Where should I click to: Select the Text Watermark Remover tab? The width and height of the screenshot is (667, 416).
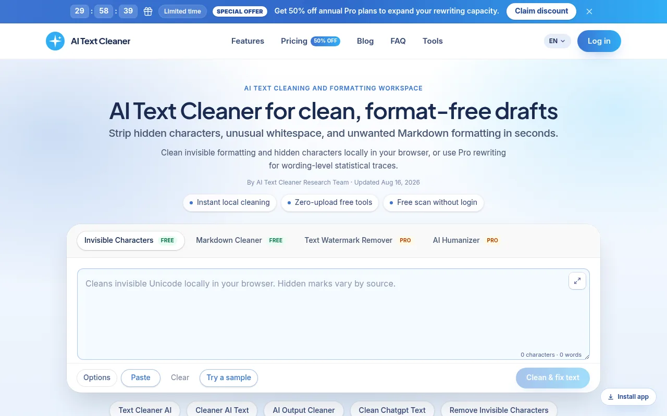click(359, 240)
